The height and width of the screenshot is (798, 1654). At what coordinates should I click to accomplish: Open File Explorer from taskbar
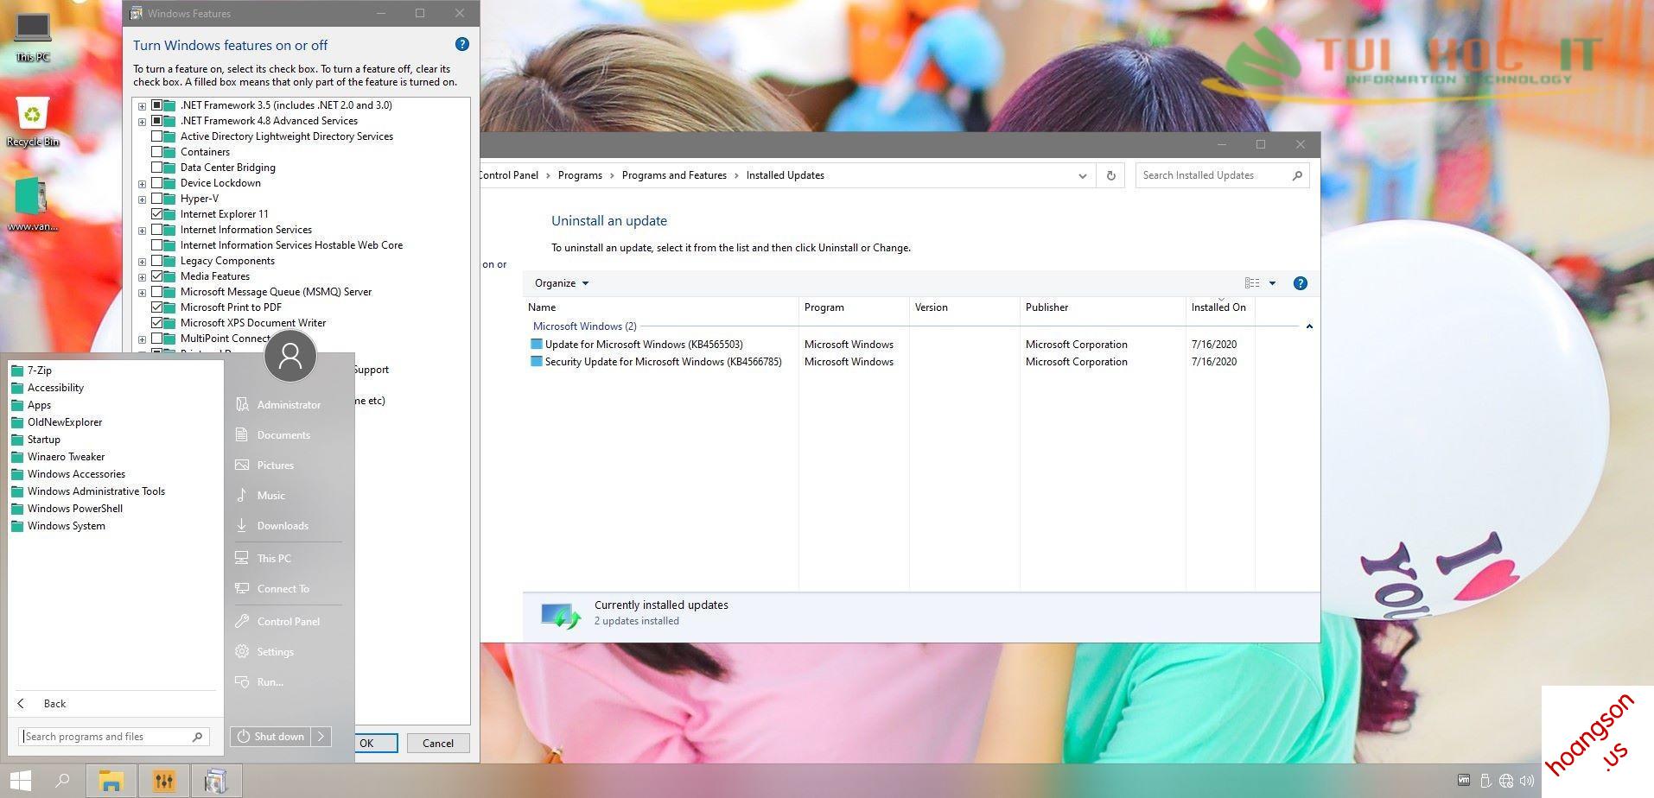click(111, 781)
